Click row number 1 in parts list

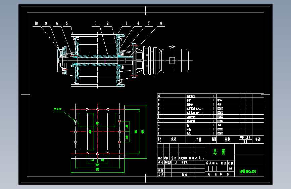(158, 134)
